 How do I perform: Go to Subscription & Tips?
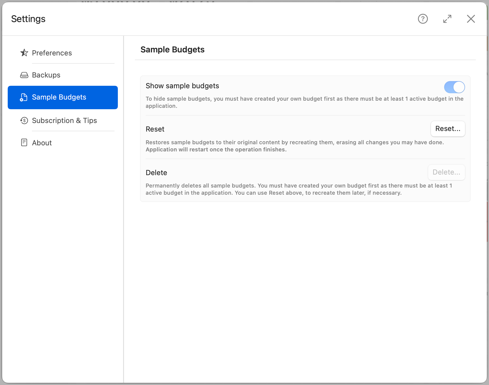click(63, 121)
